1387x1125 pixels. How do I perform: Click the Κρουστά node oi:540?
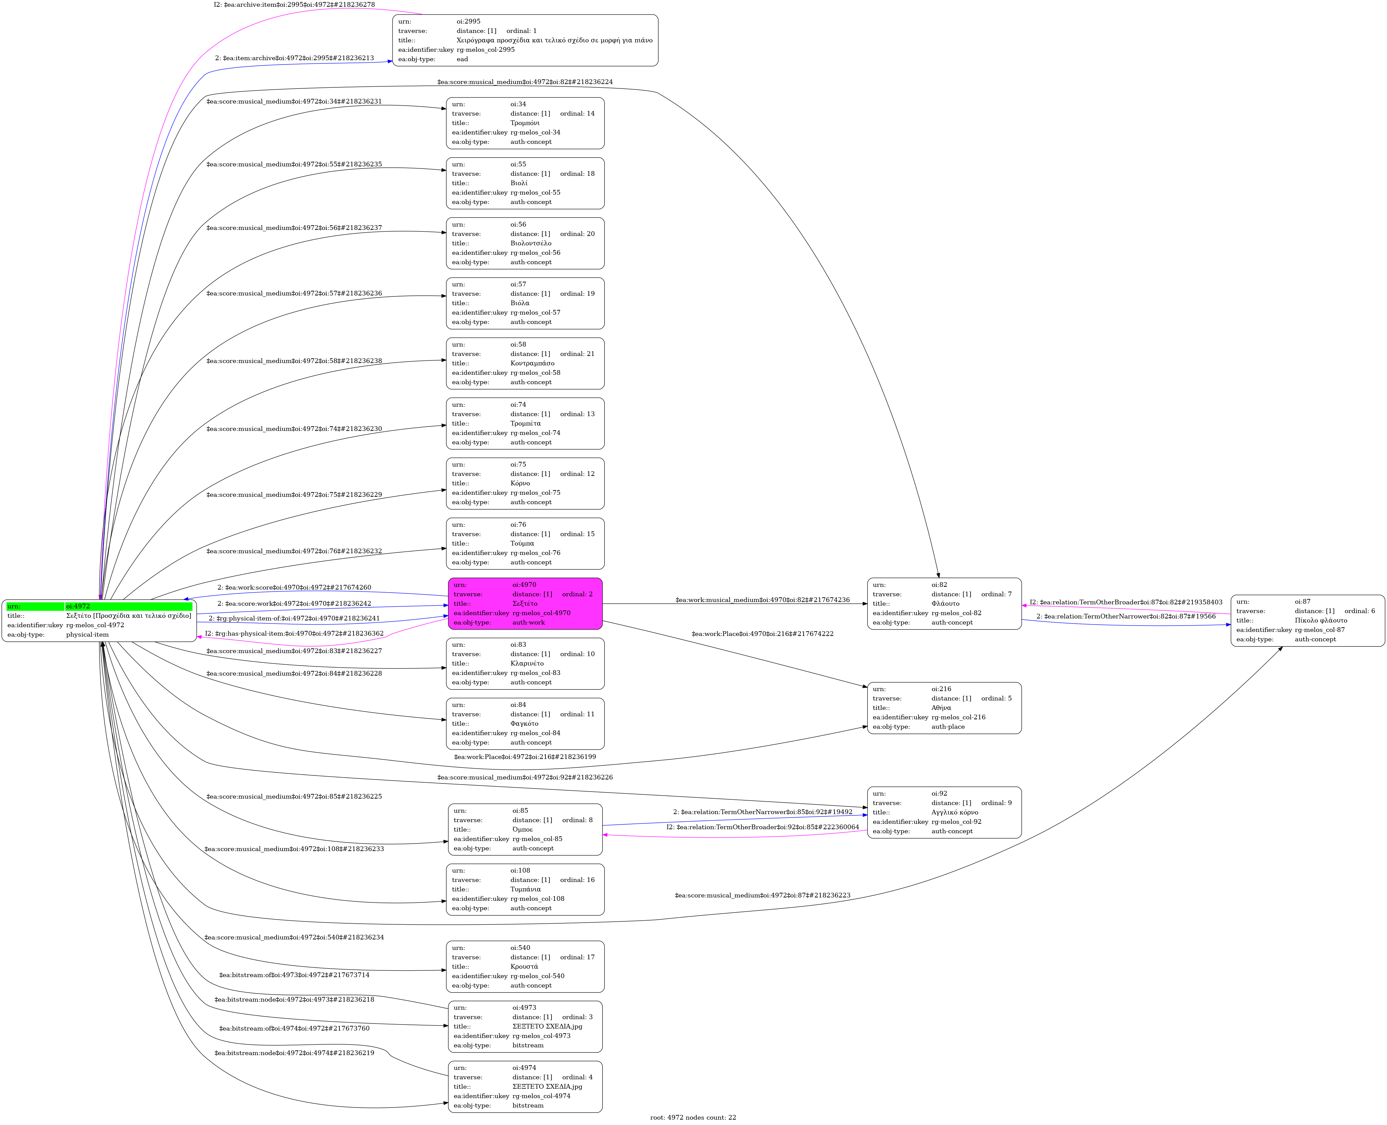(x=525, y=966)
